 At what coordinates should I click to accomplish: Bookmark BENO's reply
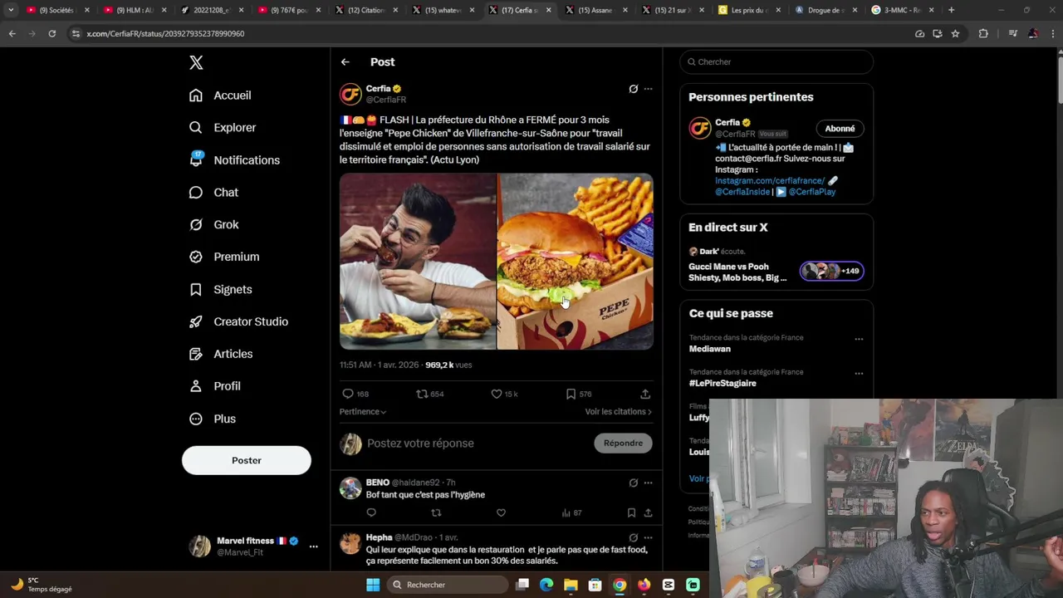[x=631, y=513]
